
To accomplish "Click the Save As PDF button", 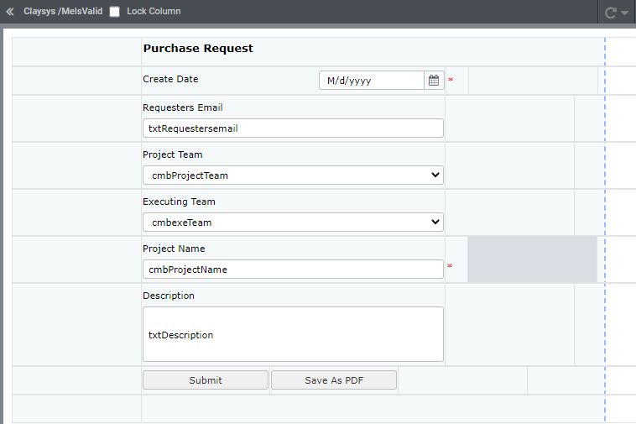I will pos(334,380).
